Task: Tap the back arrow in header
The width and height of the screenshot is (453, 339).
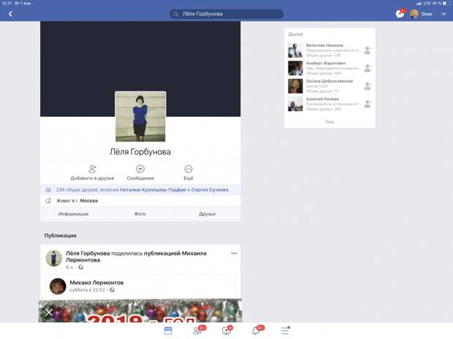Action: 10,14
